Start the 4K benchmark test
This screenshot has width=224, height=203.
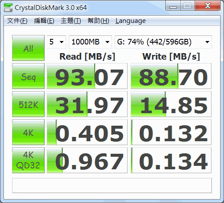(28, 132)
